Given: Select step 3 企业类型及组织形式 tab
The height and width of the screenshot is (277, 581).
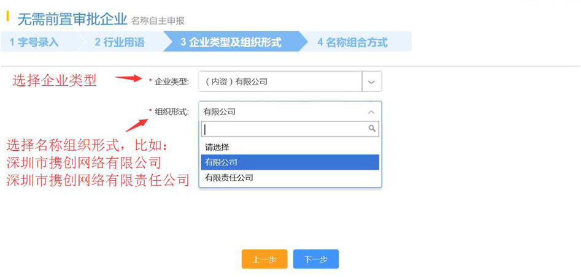Looking at the screenshot, I should pyautogui.click(x=231, y=42).
